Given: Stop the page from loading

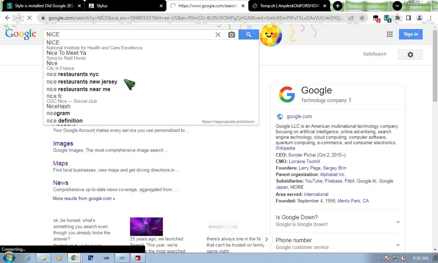Looking at the screenshot, I should (29, 18).
